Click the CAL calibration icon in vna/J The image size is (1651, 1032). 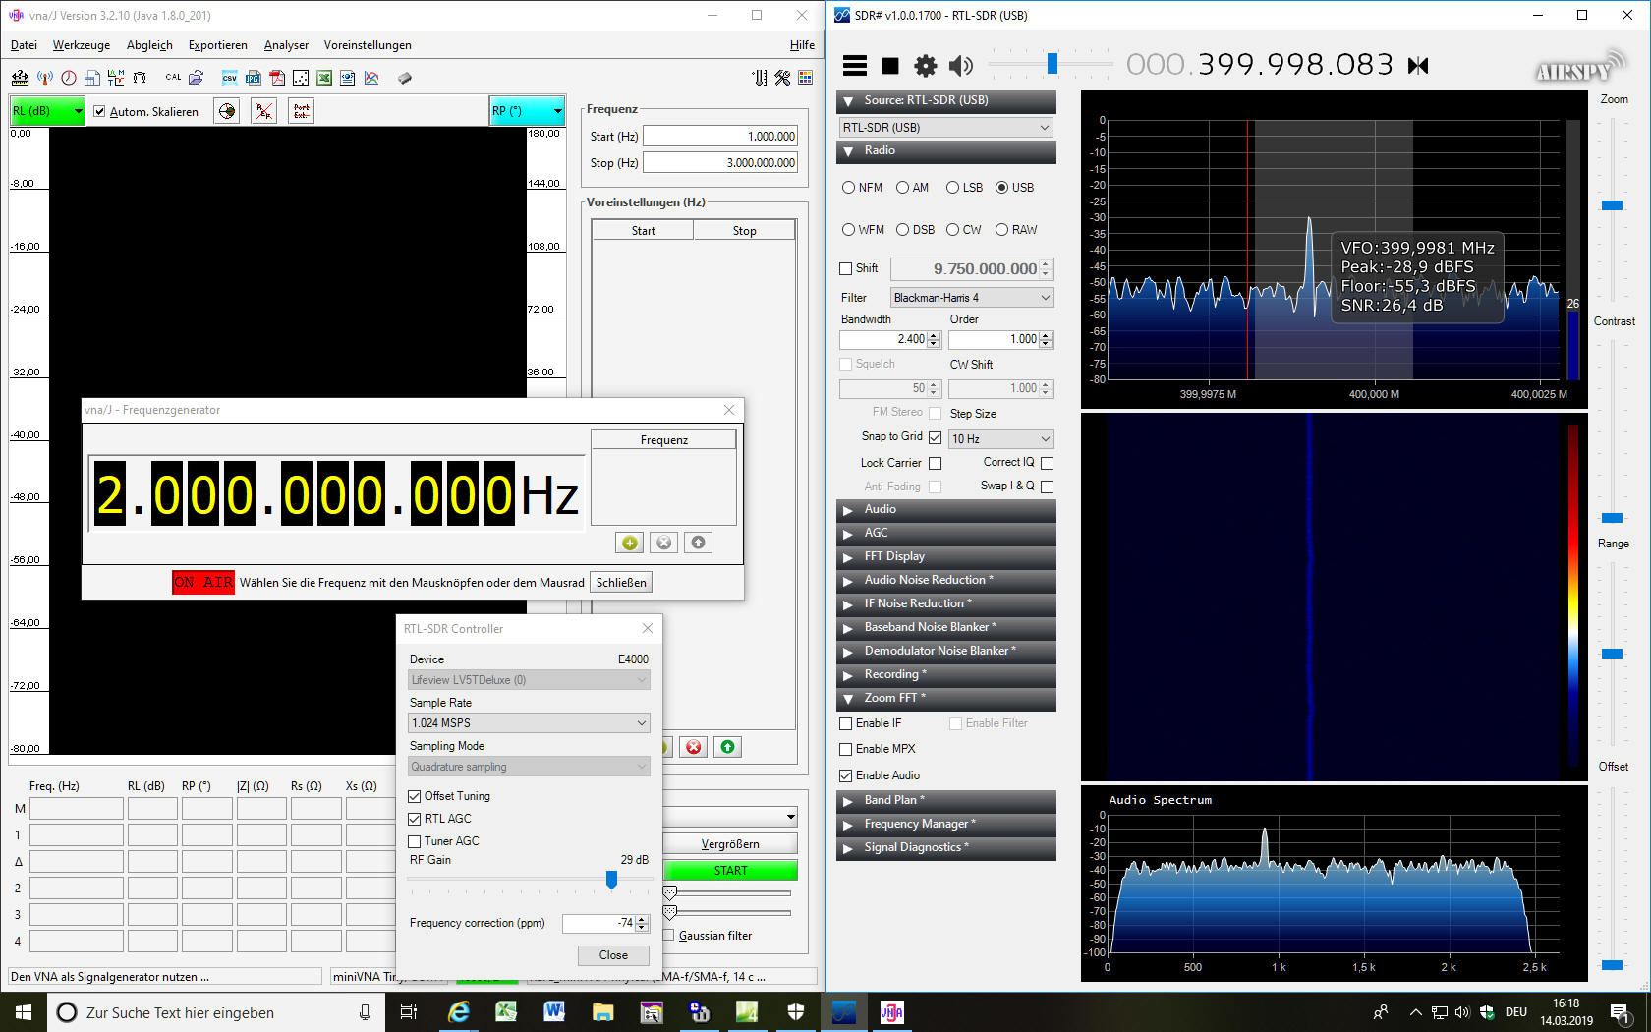coord(174,78)
